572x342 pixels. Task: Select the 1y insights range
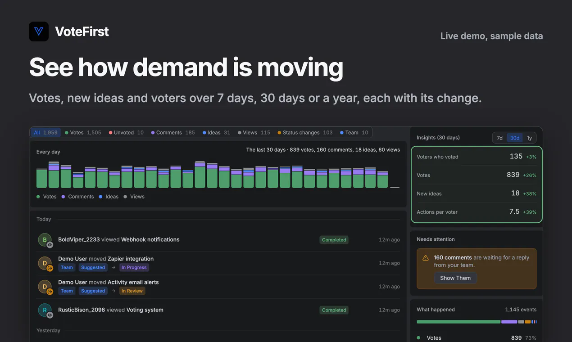529,138
